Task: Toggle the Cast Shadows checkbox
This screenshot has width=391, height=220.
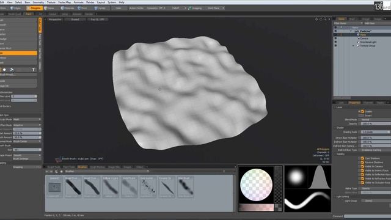Action: coord(362,158)
